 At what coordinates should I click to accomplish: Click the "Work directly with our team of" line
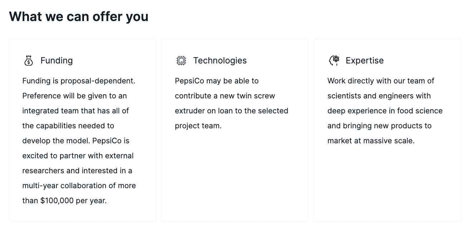point(381,81)
